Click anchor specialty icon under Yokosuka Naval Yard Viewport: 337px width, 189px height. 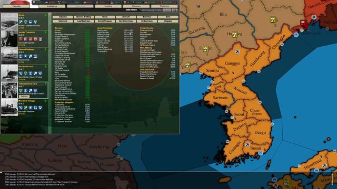[x=26, y=90]
